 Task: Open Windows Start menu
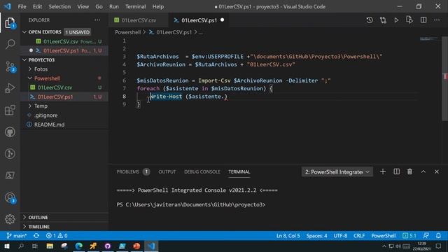click(7, 246)
